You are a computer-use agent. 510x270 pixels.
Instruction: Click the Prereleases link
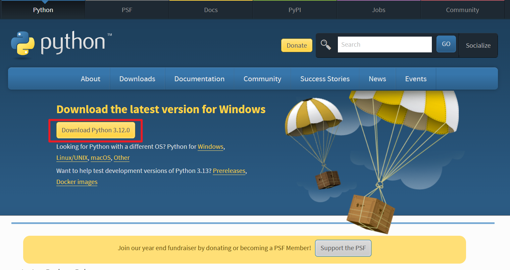[x=229, y=171]
